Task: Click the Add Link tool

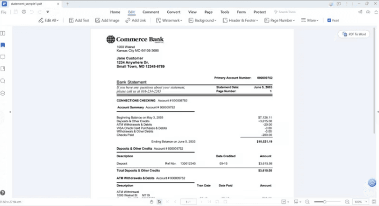Action: pyautogui.click(x=135, y=20)
